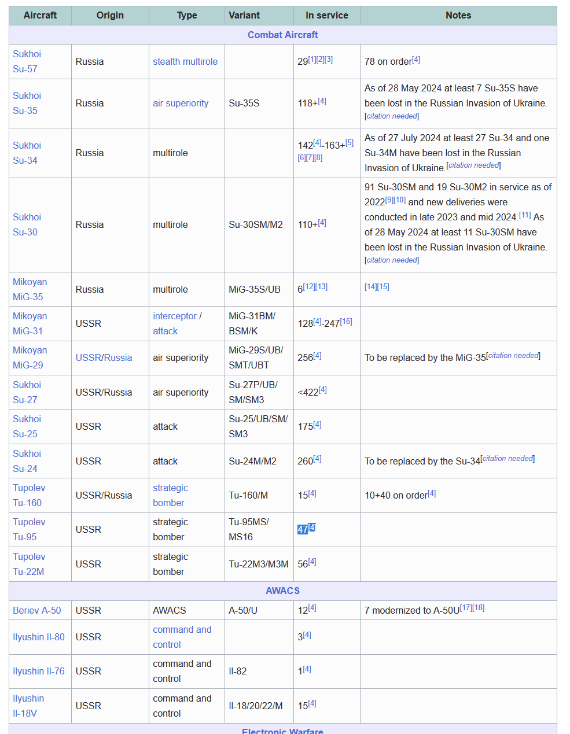
Task: Click the Notes column header
Action: pos(458,16)
